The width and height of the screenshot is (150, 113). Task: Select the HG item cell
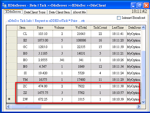click(x=25, y=53)
